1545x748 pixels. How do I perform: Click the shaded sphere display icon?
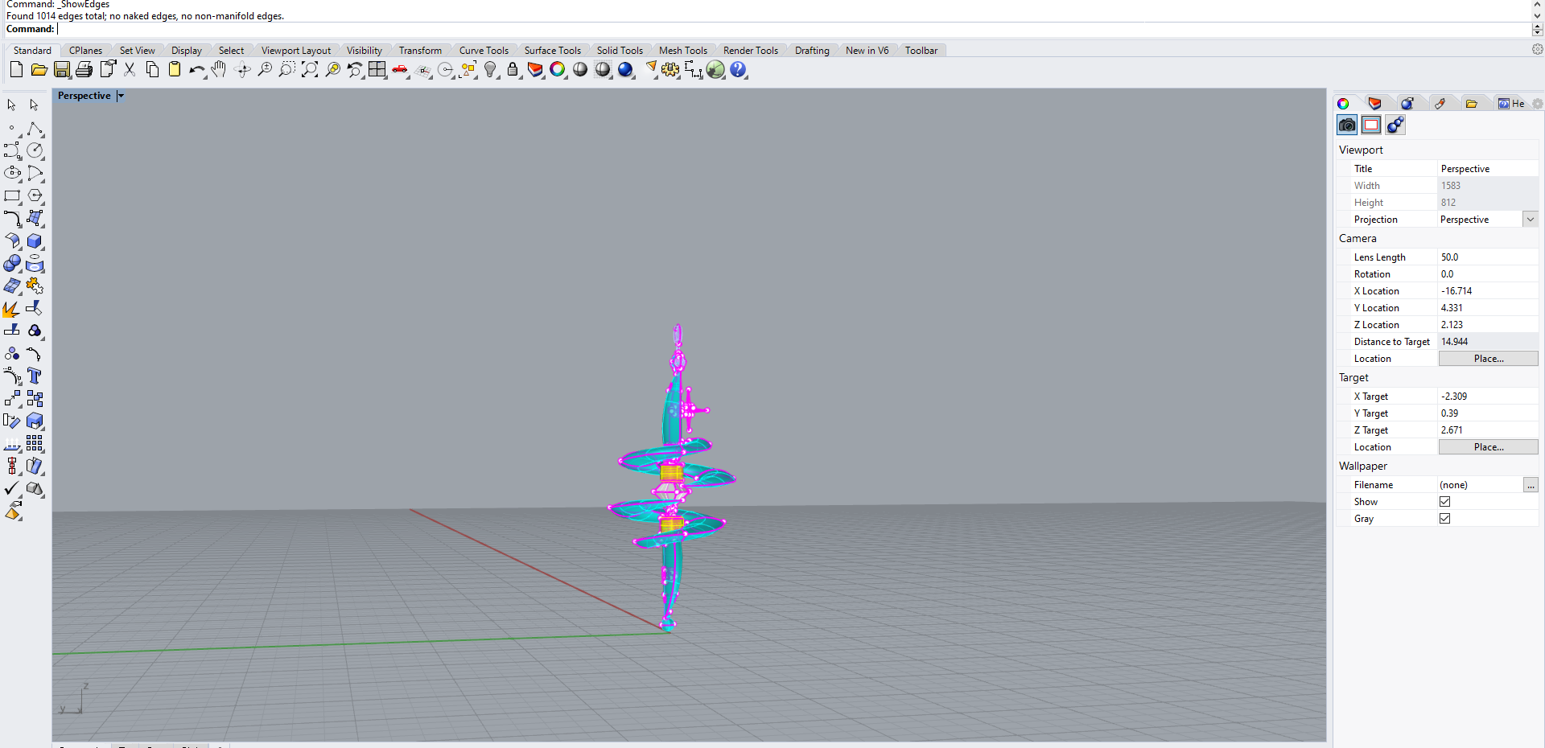pos(580,70)
